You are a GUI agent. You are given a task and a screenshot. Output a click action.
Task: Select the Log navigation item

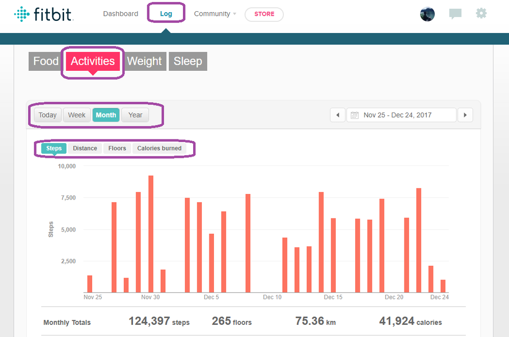tap(166, 14)
